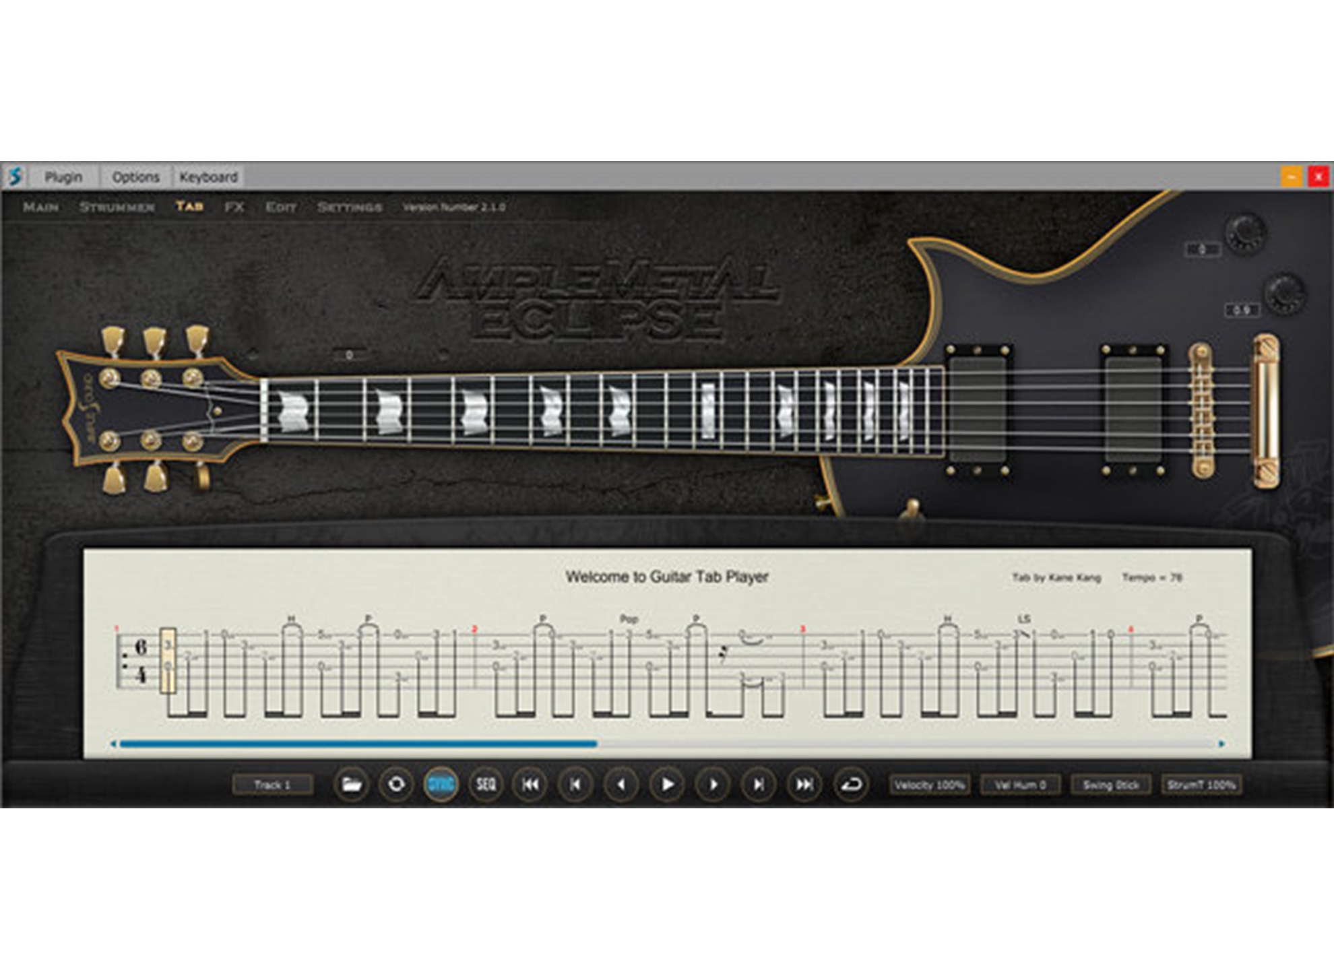Click bar number 2 marker in tab

pyautogui.click(x=474, y=629)
